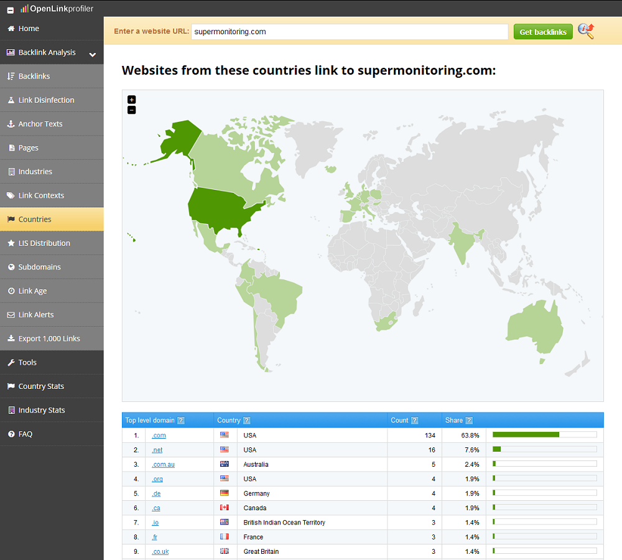Click the Backlinks sort icon
Image resolution: width=622 pixels, height=560 pixels.
pyautogui.click(x=11, y=76)
